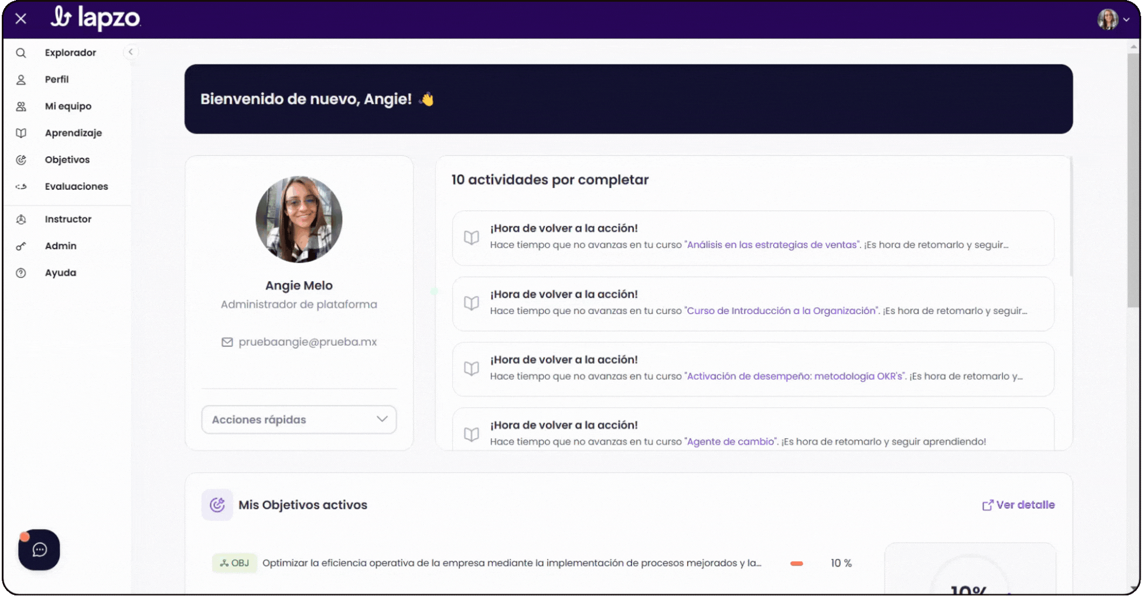Click the red 10% progress bar
Viewport: 1147px width, 596px height.
pyautogui.click(x=797, y=564)
